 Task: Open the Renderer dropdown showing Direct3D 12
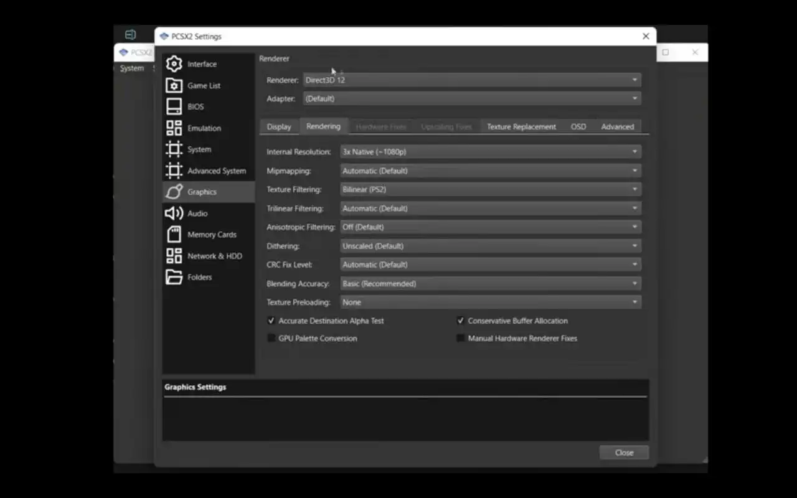click(472, 80)
